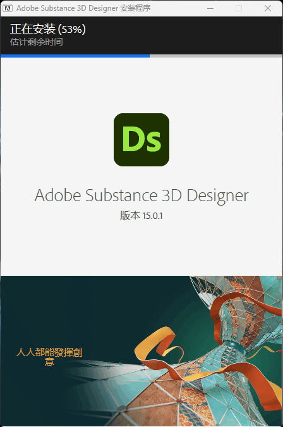The height and width of the screenshot is (427, 283).
Task: Click the dark teal empty area above slogan
Action: (x=68, y=307)
